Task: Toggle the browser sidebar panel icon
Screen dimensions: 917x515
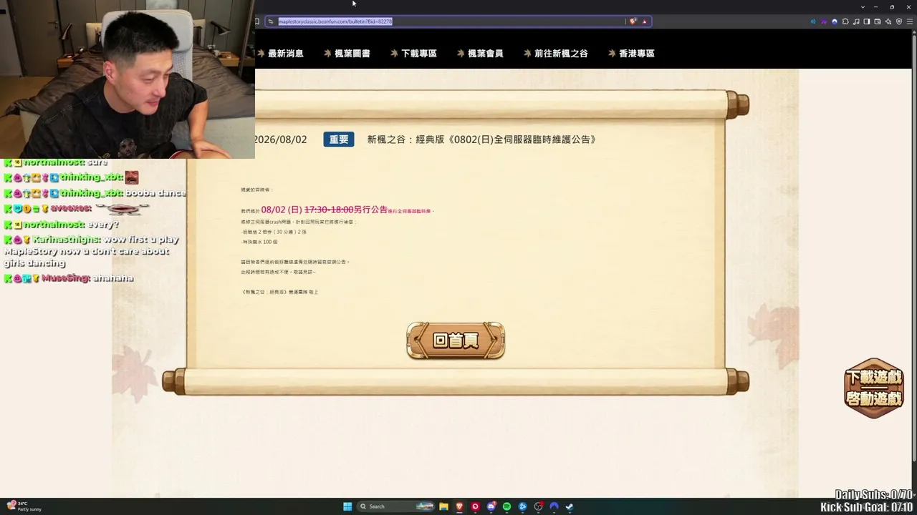Action: (x=867, y=21)
